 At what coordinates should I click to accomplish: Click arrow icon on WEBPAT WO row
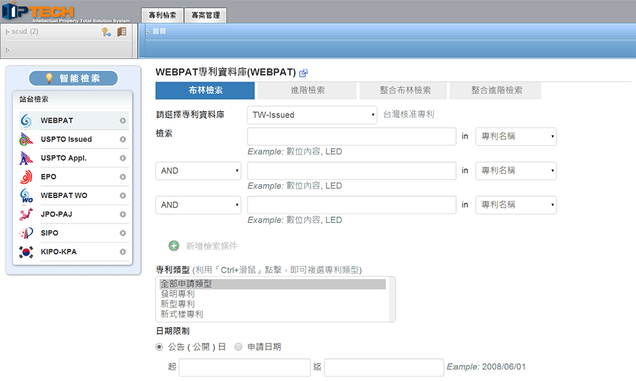(x=123, y=196)
